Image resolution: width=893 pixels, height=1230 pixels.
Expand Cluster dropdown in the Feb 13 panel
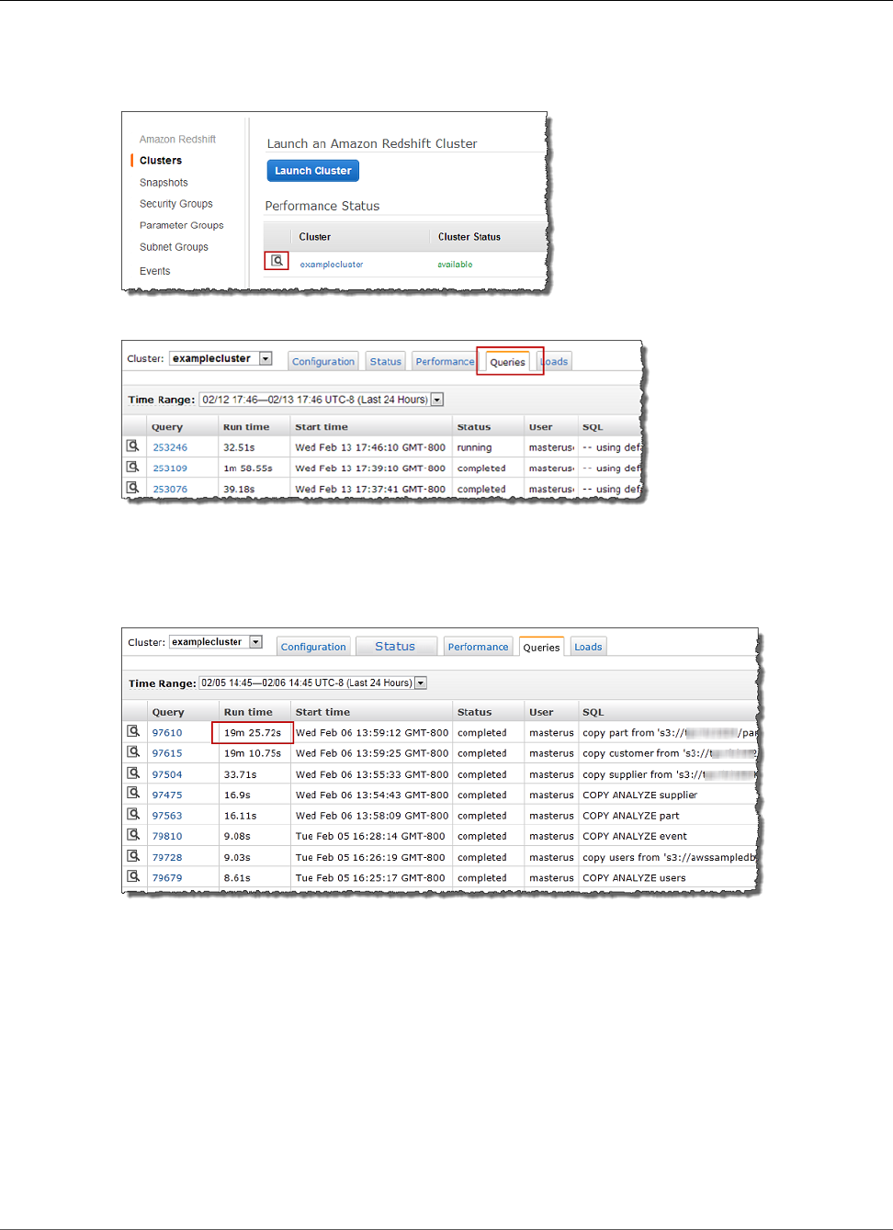(x=266, y=358)
